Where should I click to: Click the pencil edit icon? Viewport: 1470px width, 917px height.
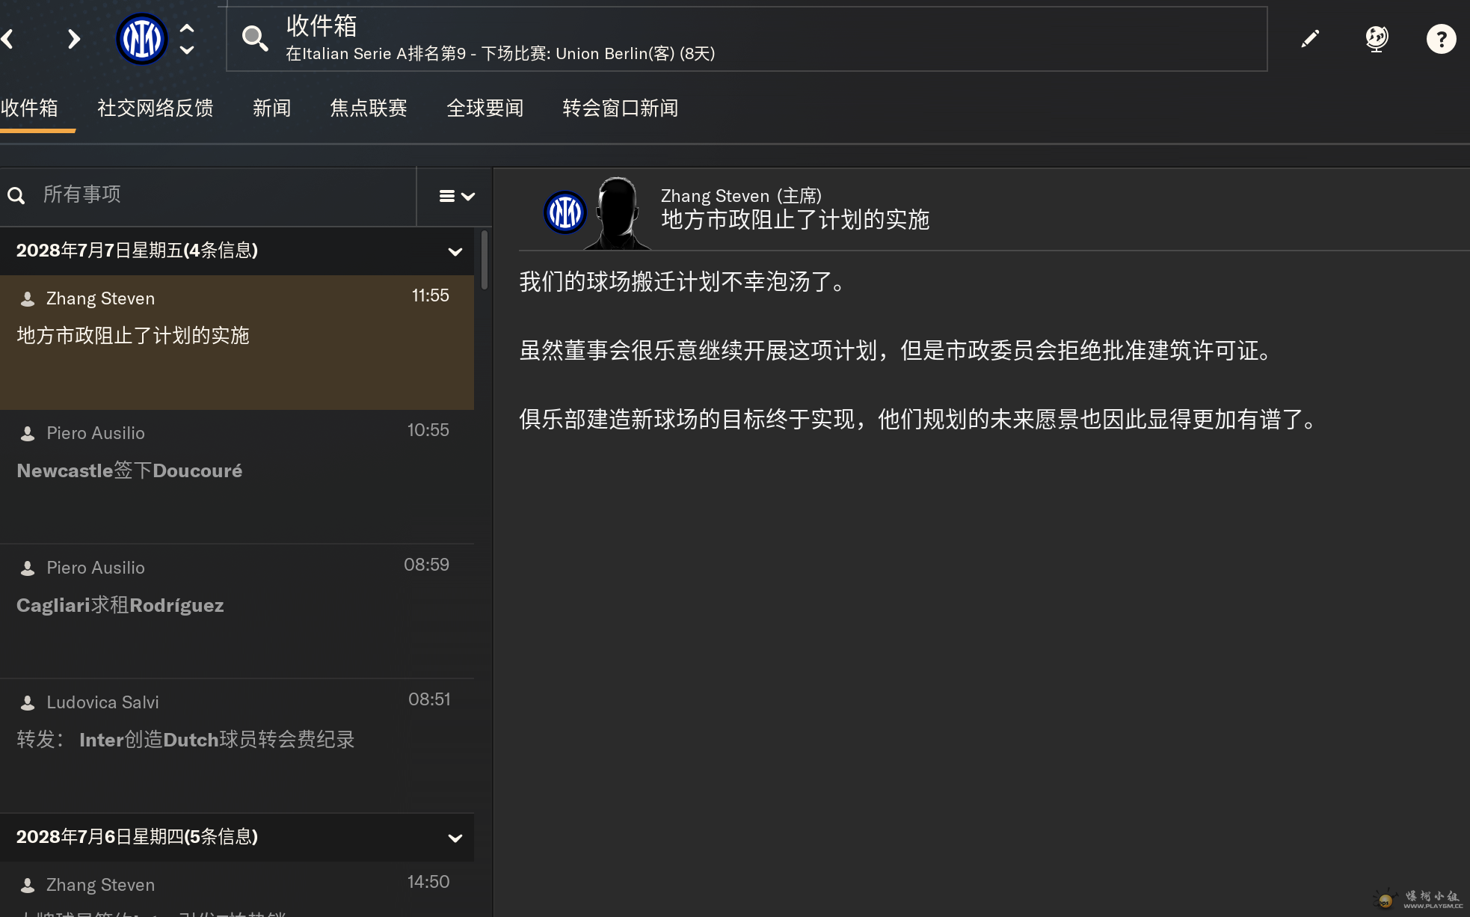[x=1310, y=39]
